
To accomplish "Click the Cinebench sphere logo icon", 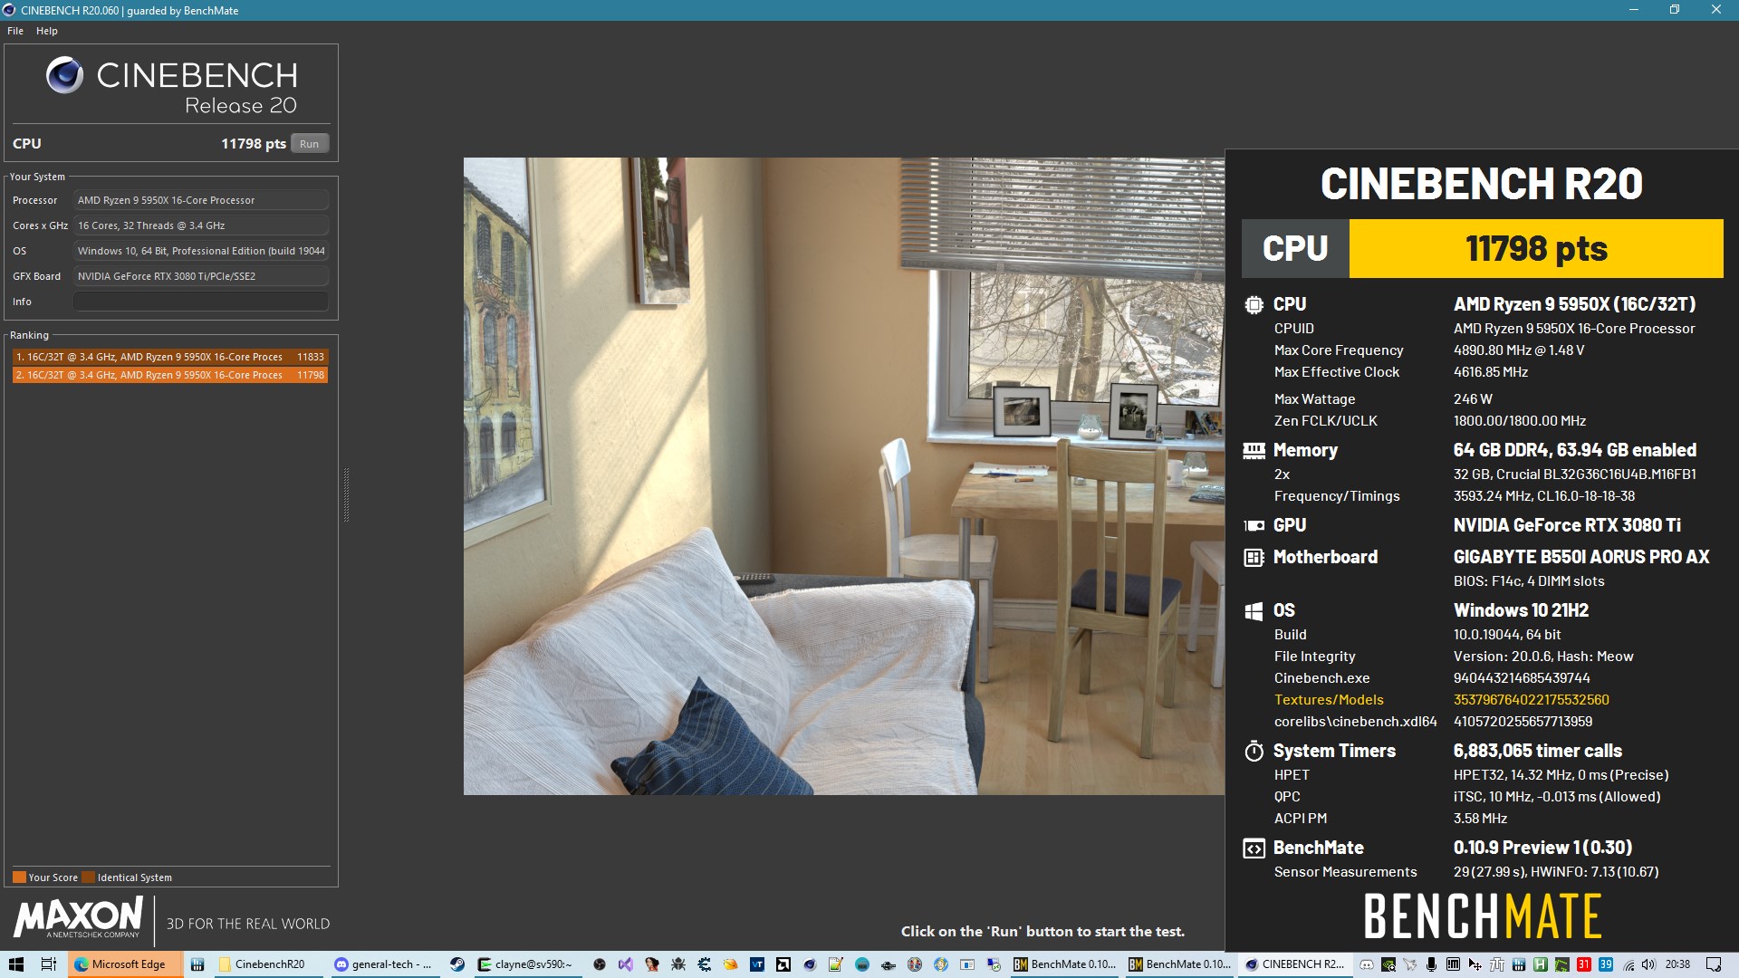I will [x=65, y=75].
